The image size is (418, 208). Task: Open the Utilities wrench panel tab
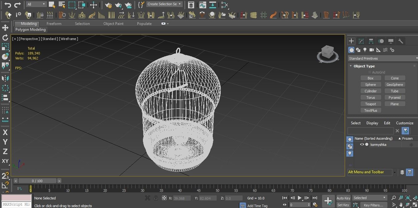pos(401,41)
